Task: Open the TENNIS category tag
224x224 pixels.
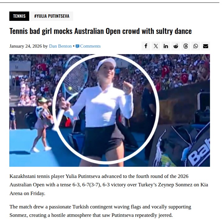Action: click(19, 16)
